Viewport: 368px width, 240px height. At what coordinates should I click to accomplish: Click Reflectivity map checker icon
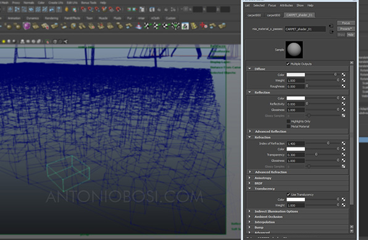tap(343, 104)
